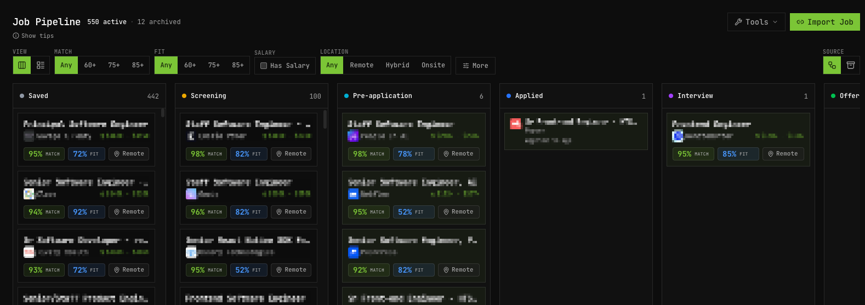The image size is (865, 305).
Task: Click company logo on the Interview card
Action: coord(678,136)
